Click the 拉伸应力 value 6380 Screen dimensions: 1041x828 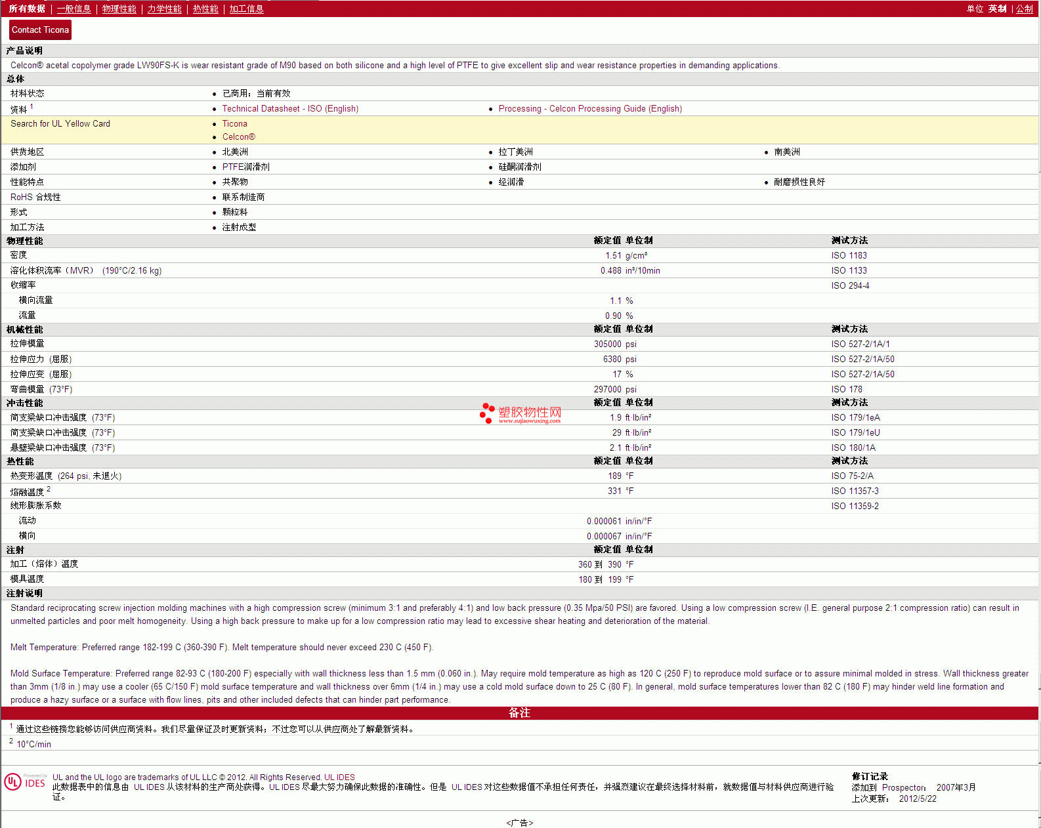612,360
